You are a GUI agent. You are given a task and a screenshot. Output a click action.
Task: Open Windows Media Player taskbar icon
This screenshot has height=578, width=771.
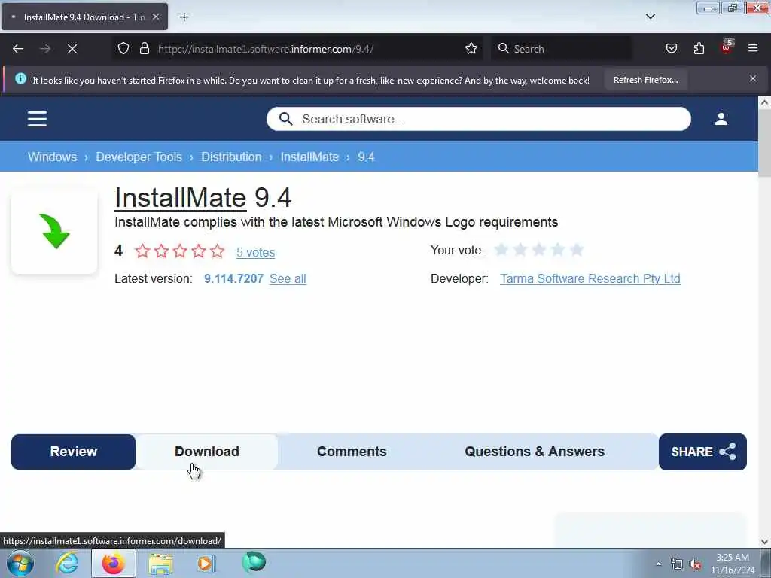[x=206, y=563]
